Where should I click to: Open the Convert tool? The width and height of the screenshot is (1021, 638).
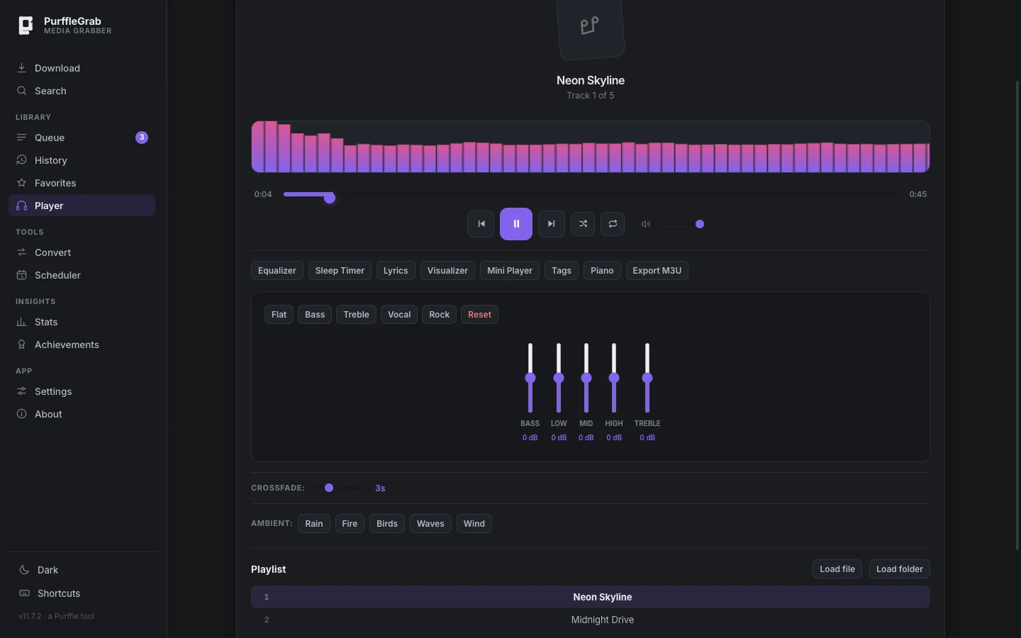click(82, 252)
